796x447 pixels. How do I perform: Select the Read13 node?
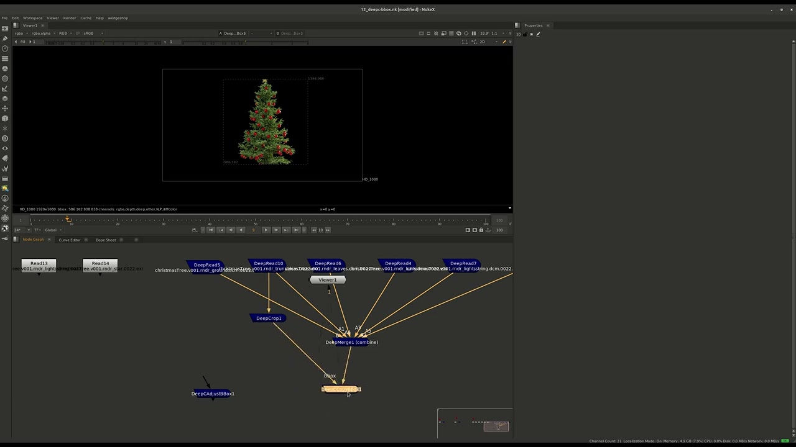39,264
